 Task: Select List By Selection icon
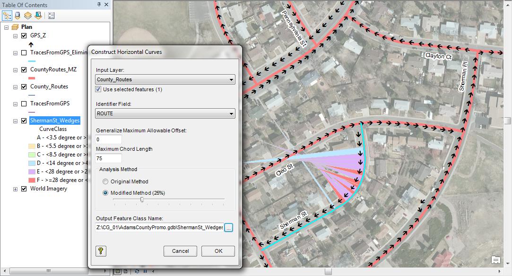(39, 15)
